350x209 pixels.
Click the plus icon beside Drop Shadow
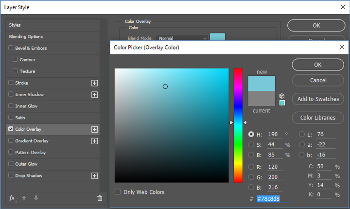95,176
